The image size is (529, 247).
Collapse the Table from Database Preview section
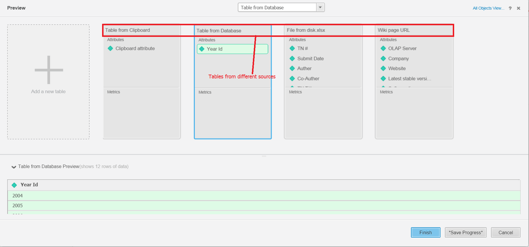point(14,167)
